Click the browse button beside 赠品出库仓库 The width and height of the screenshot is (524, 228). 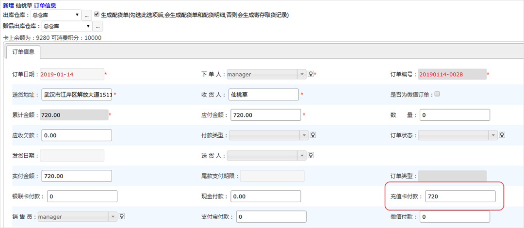pyautogui.click(x=98, y=26)
